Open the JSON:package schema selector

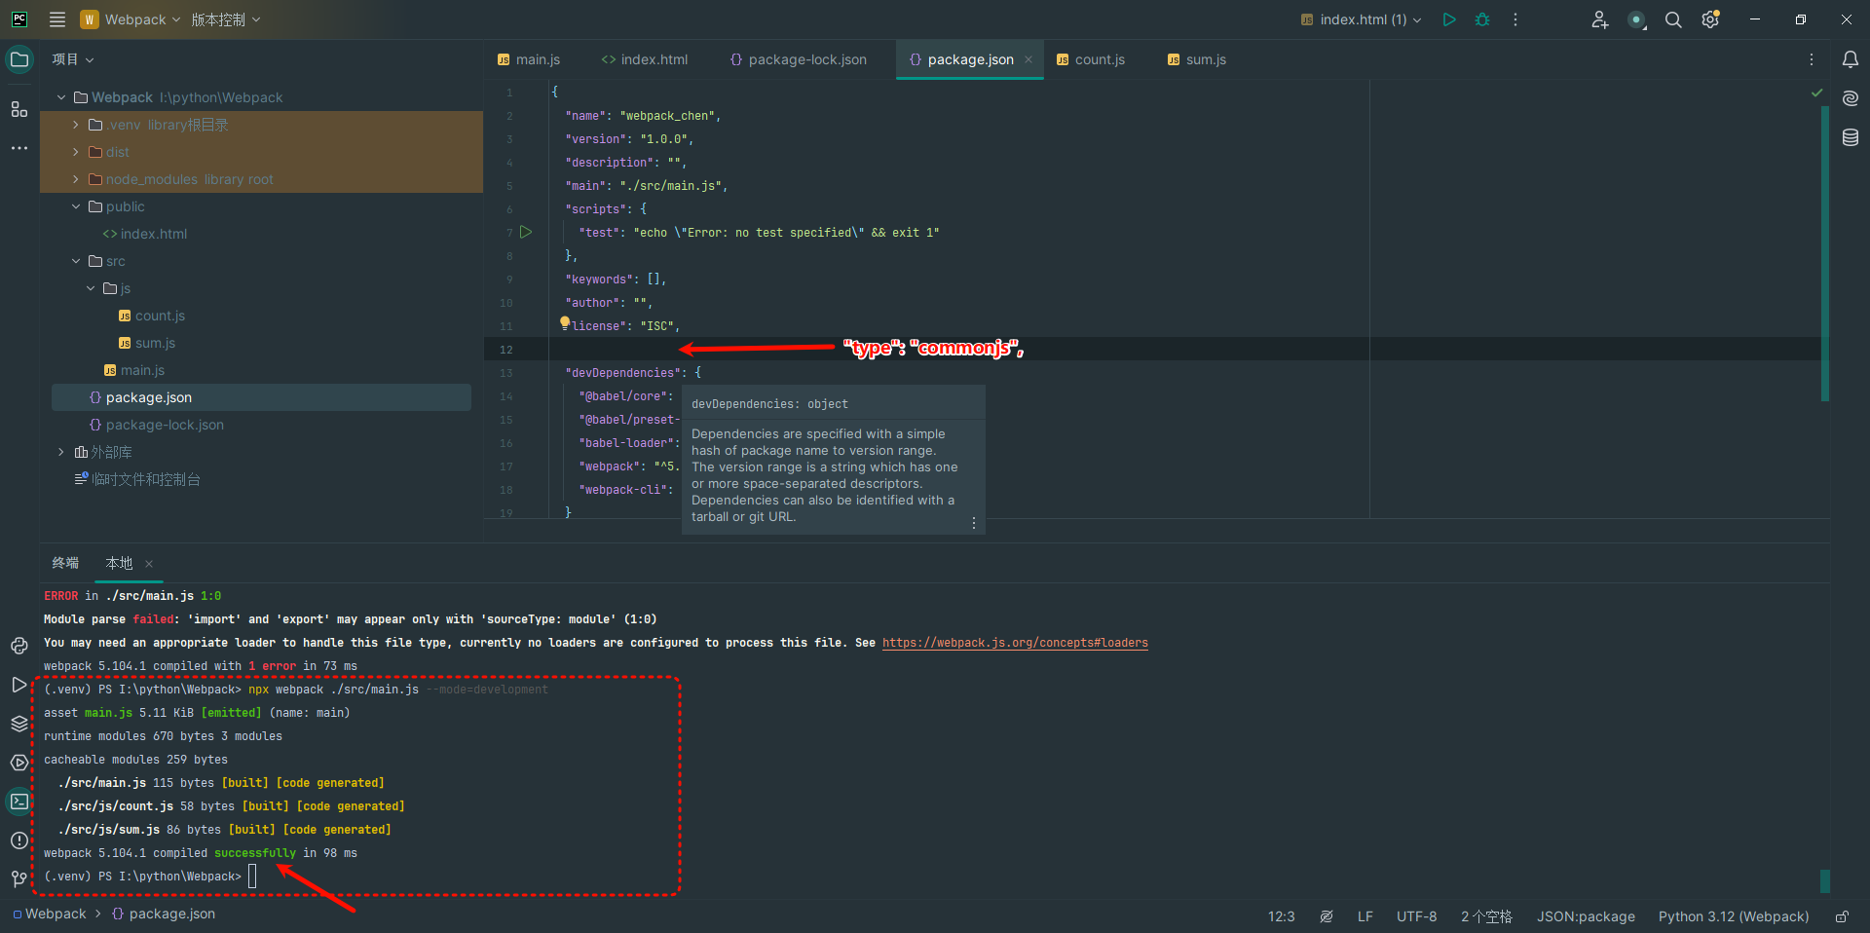(x=1586, y=916)
